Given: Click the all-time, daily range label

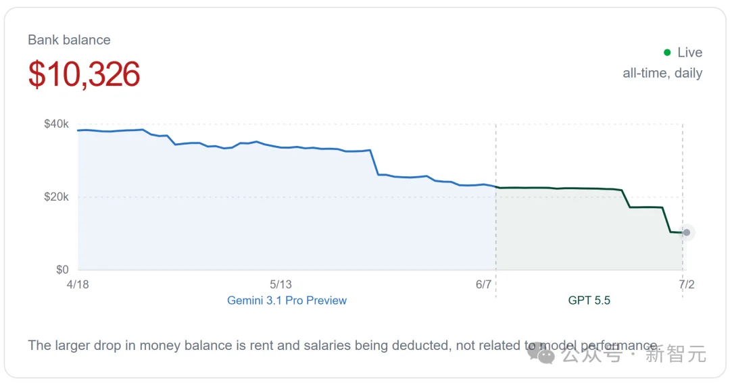Looking at the screenshot, I should click(662, 73).
